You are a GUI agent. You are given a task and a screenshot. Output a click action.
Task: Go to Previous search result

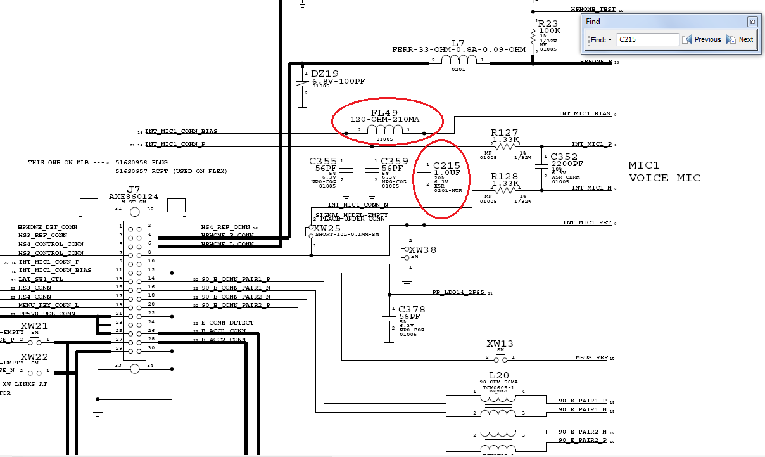coord(702,39)
